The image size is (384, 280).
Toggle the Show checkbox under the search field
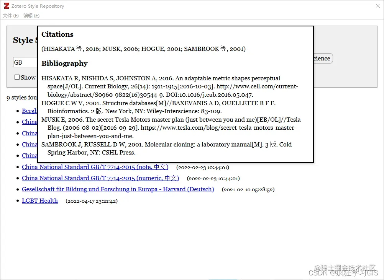coord(17,77)
